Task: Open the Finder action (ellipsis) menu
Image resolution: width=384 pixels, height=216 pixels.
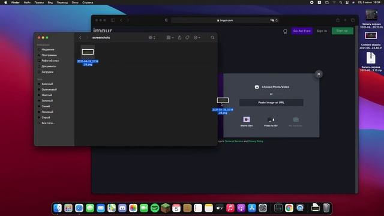Action: coord(197,37)
